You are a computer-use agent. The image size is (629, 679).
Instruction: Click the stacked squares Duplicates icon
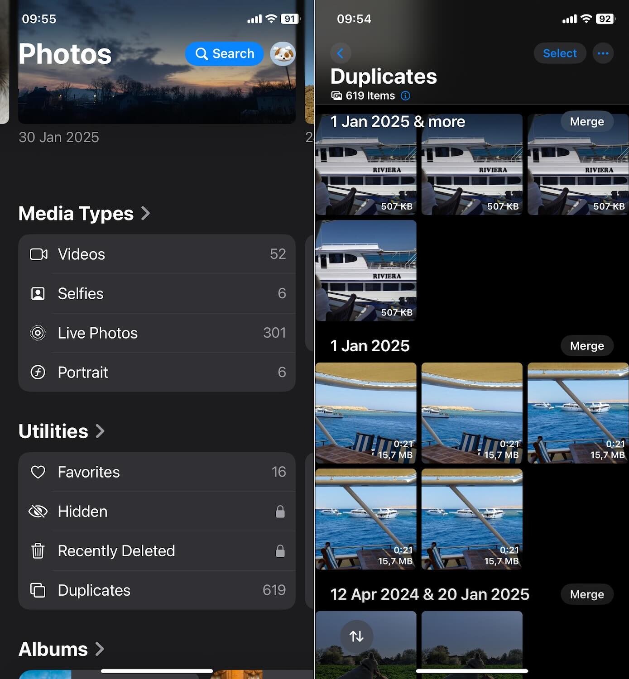pos(38,590)
